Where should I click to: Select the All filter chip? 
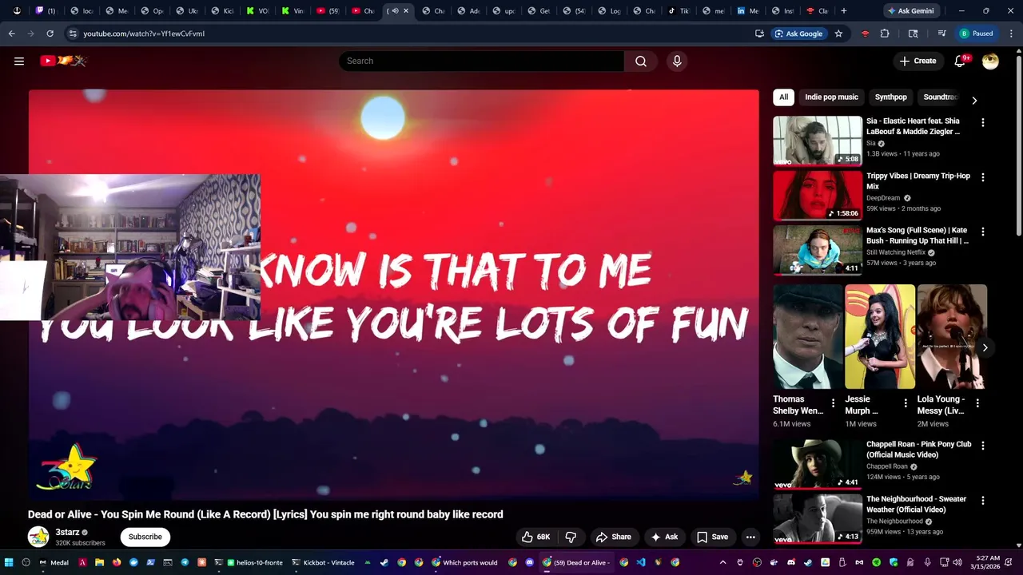[783, 97]
